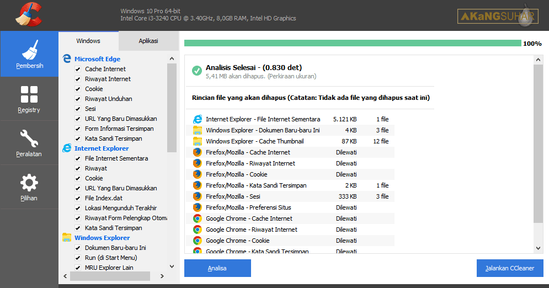Click checklist horizontal scroll left arrow
The height and width of the screenshot is (288, 549).
pyautogui.click(x=65, y=276)
